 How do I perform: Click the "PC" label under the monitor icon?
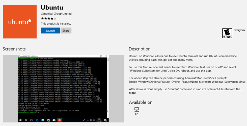(136, 114)
